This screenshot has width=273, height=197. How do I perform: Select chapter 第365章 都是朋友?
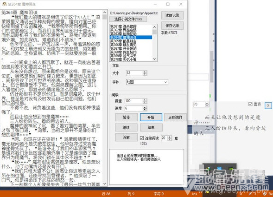[131, 41]
